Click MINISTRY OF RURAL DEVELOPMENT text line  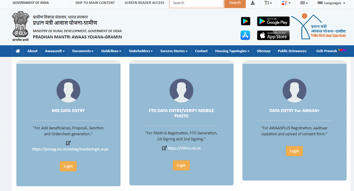coord(77,31)
